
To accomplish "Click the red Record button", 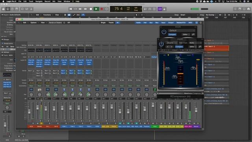I will pos(102,9).
